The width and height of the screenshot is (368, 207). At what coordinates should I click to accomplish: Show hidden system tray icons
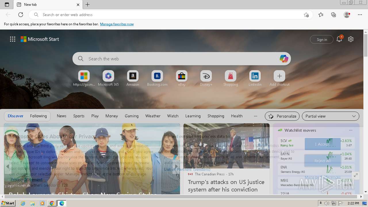pos(321,203)
